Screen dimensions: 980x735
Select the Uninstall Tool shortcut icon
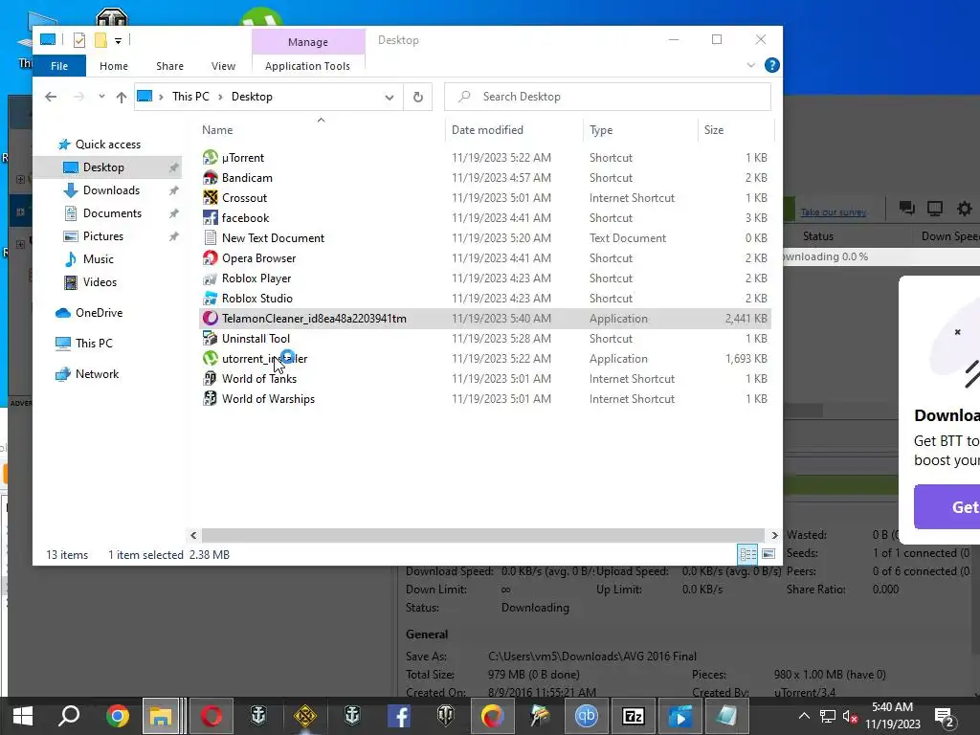pos(210,338)
